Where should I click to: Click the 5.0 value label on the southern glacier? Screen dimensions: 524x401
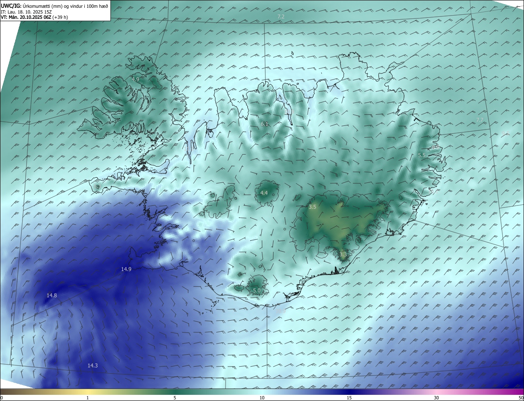tap(257, 290)
